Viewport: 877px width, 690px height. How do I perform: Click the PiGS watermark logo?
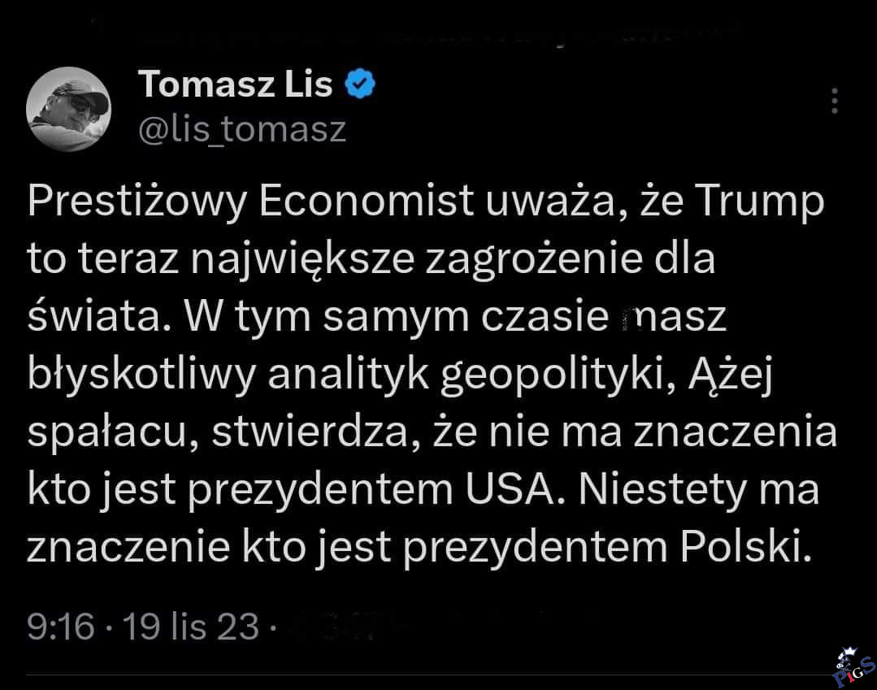(852, 667)
